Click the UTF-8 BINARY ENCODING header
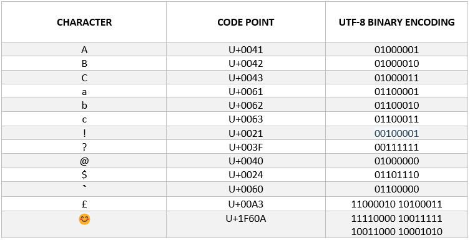The width and height of the screenshot is (470, 240). coord(396,22)
